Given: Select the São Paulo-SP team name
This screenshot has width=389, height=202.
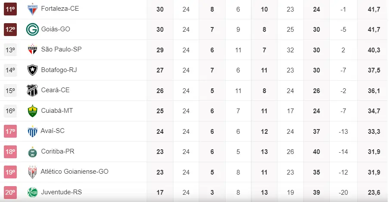Looking at the screenshot, I should tap(61, 49).
